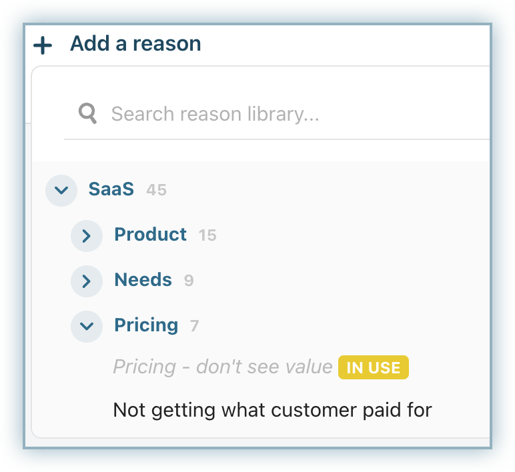Click the 9 count beside Needs
Screen dimensions: 515x472
(x=189, y=281)
